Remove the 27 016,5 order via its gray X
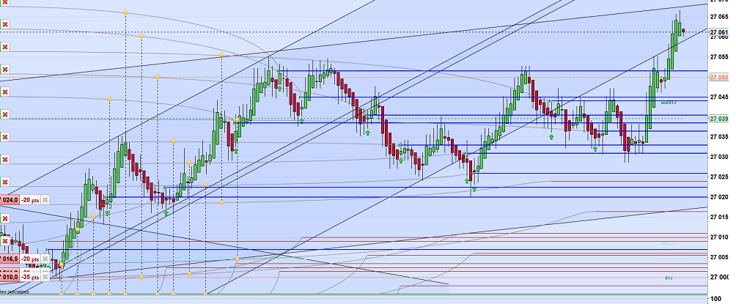Viewport: 736px width, 304px height. coord(45,259)
